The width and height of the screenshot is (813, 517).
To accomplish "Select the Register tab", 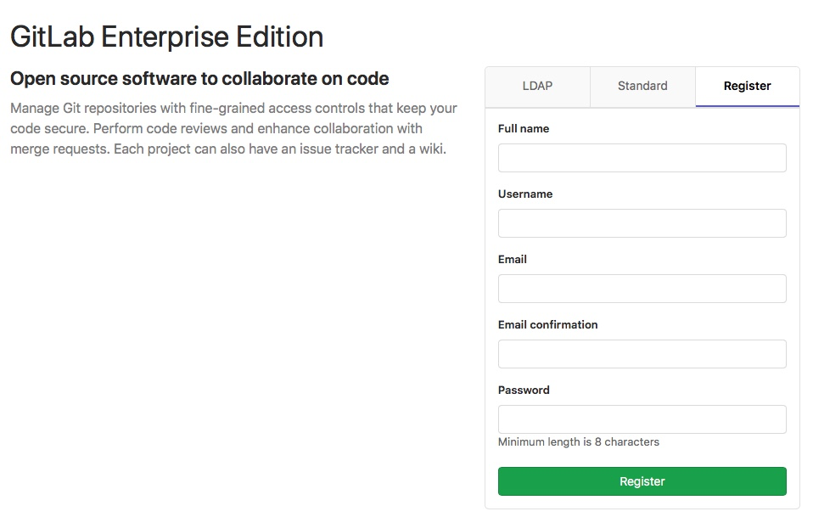I will pyautogui.click(x=747, y=87).
